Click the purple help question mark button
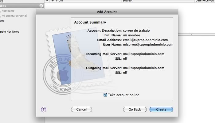This screenshot has width=215, height=123. click(44, 109)
